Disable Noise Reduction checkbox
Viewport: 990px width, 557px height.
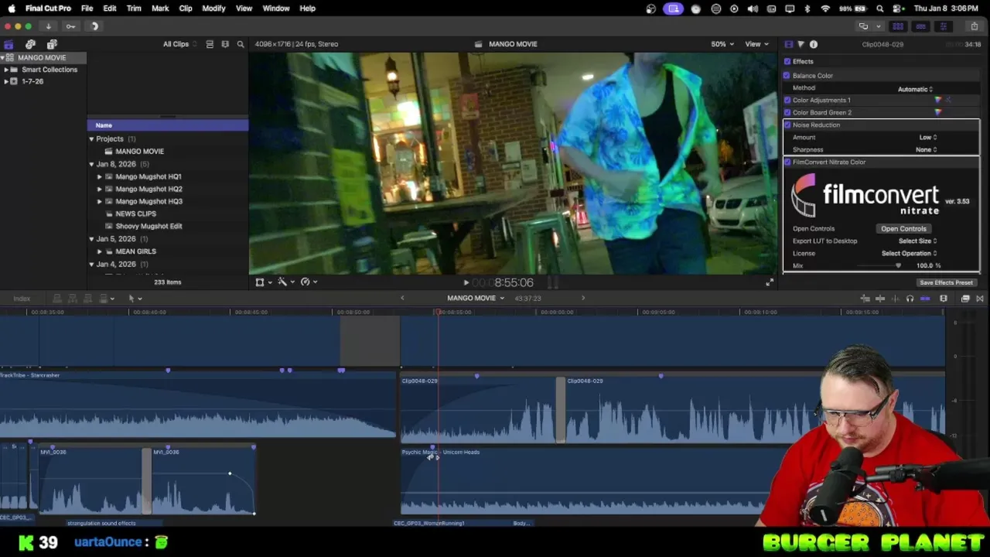tap(787, 125)
